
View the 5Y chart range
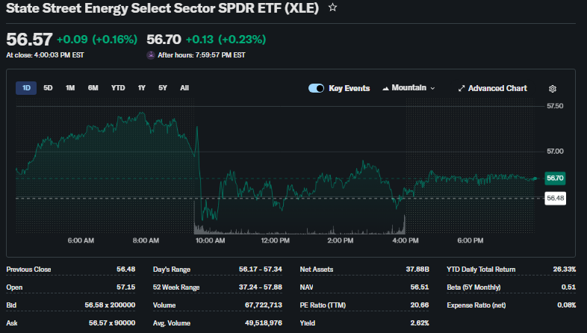tap(162, 88)
